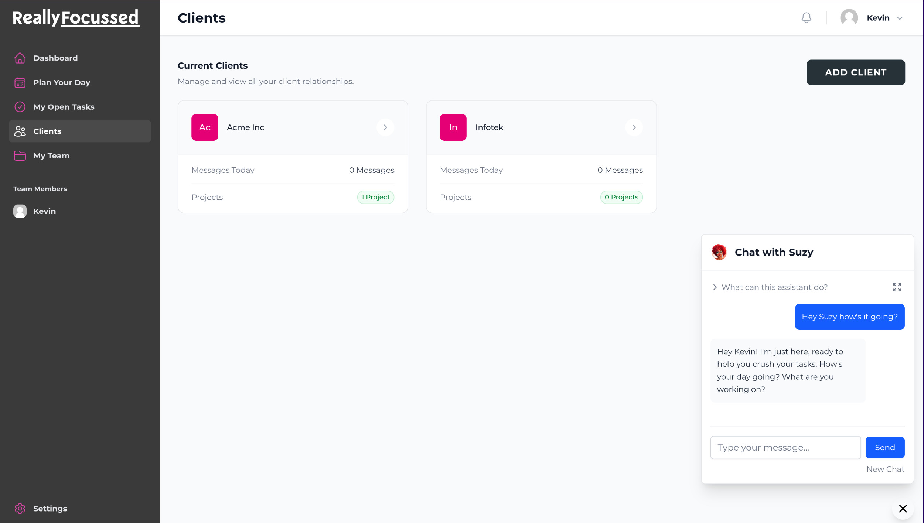Click the notification bell icon
Screen dimensions: 924x523
pyautogui.click(x=806, y=18)
